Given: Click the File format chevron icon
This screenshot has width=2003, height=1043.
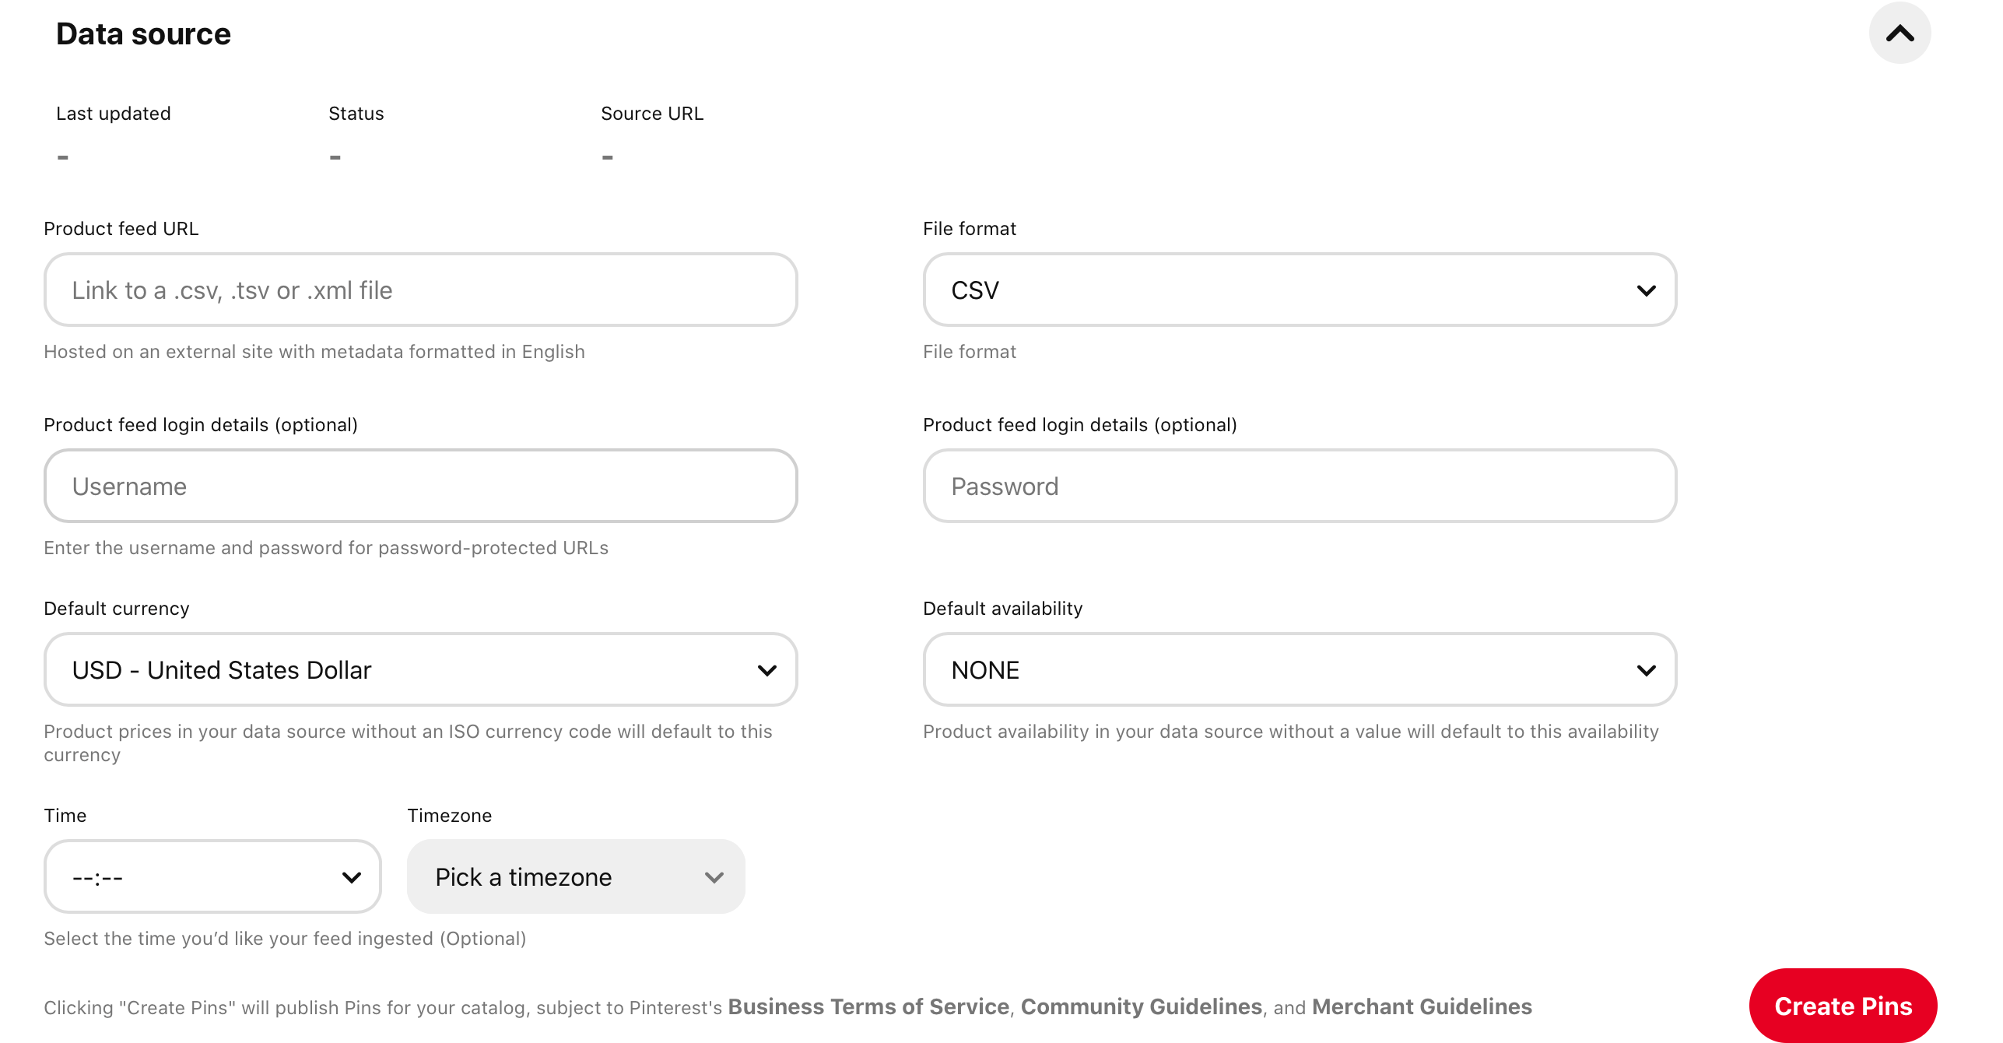Looking at the screenshot, I should pos(1647,290).
